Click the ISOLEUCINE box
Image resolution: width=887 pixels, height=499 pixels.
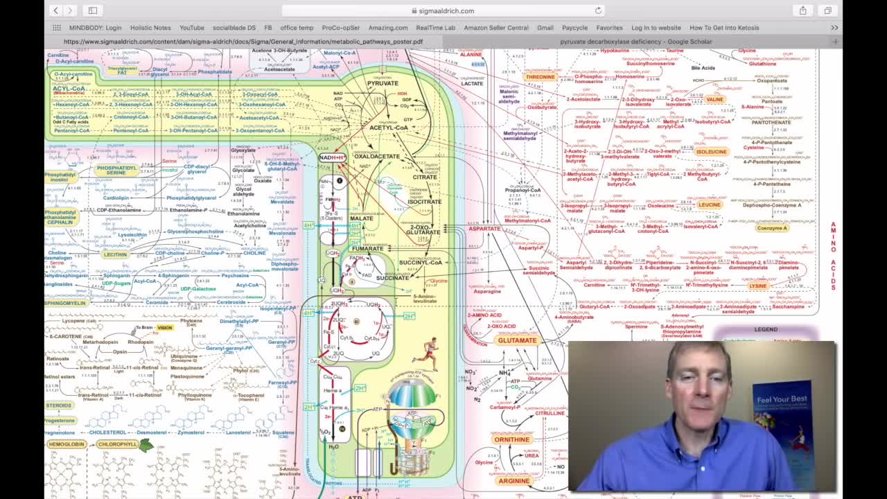point(712,151)
